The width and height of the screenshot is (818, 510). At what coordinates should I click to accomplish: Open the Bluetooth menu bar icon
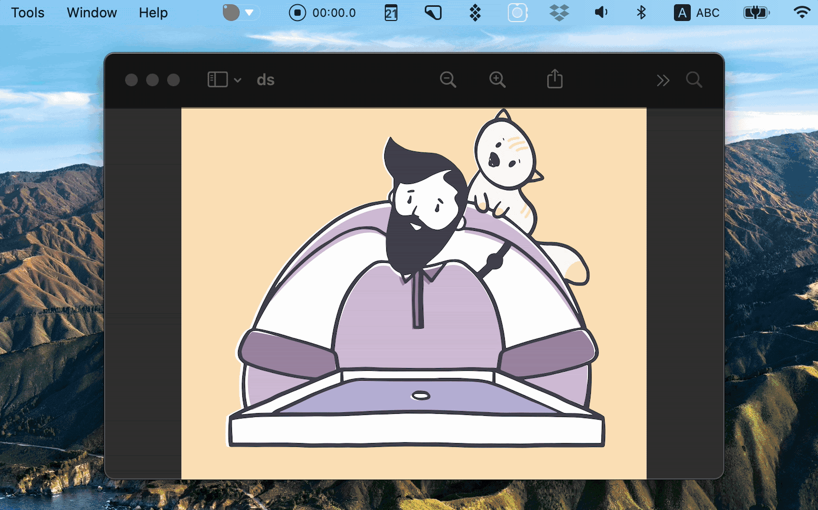(x=641, y=13)
